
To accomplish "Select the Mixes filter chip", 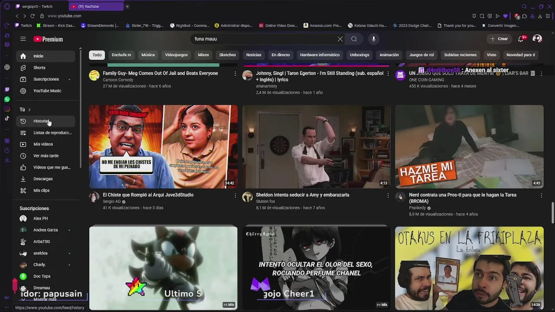I will tap(203, 55).
